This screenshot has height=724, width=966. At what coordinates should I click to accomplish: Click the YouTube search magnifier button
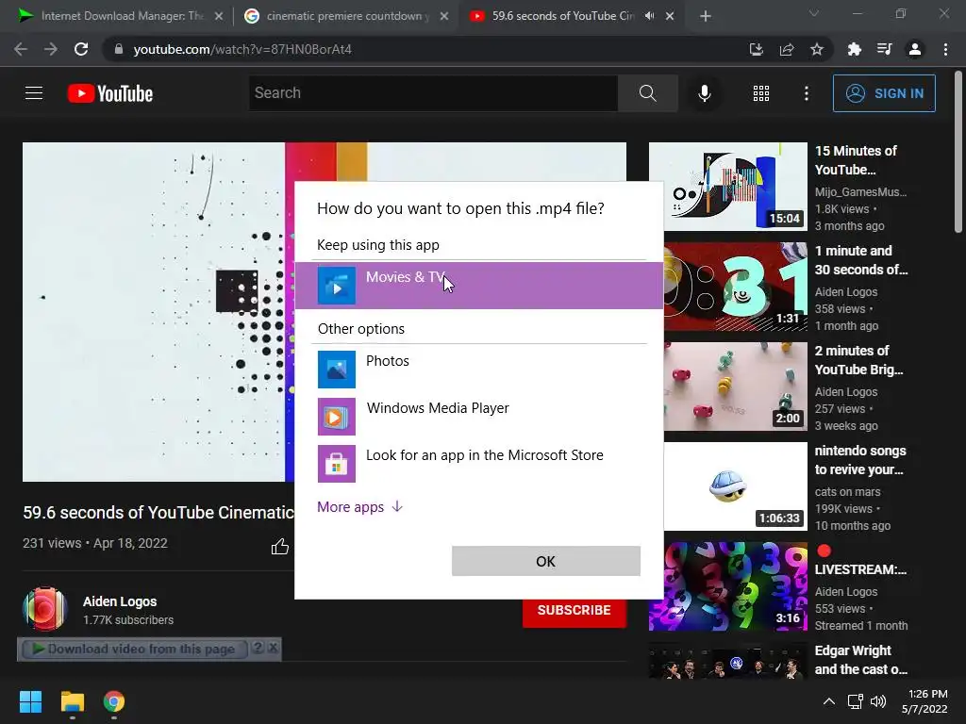[647, 93]
